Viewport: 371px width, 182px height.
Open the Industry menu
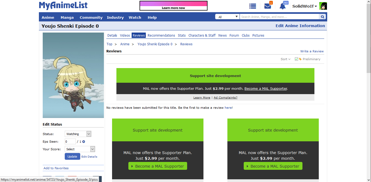coord(115,17)
